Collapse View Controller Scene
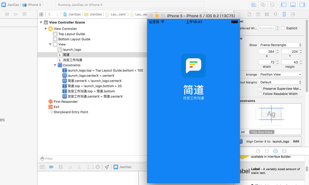 point(41,22)
